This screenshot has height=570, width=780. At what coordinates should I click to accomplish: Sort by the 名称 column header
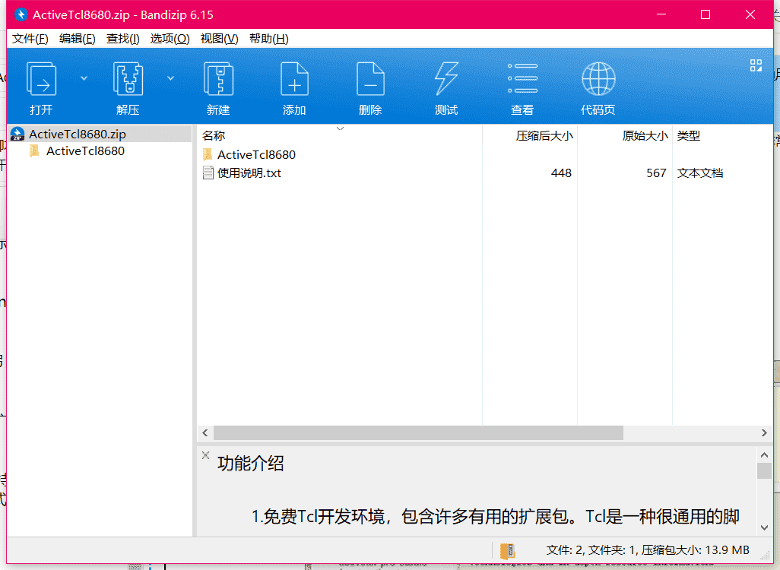[339, 136]
